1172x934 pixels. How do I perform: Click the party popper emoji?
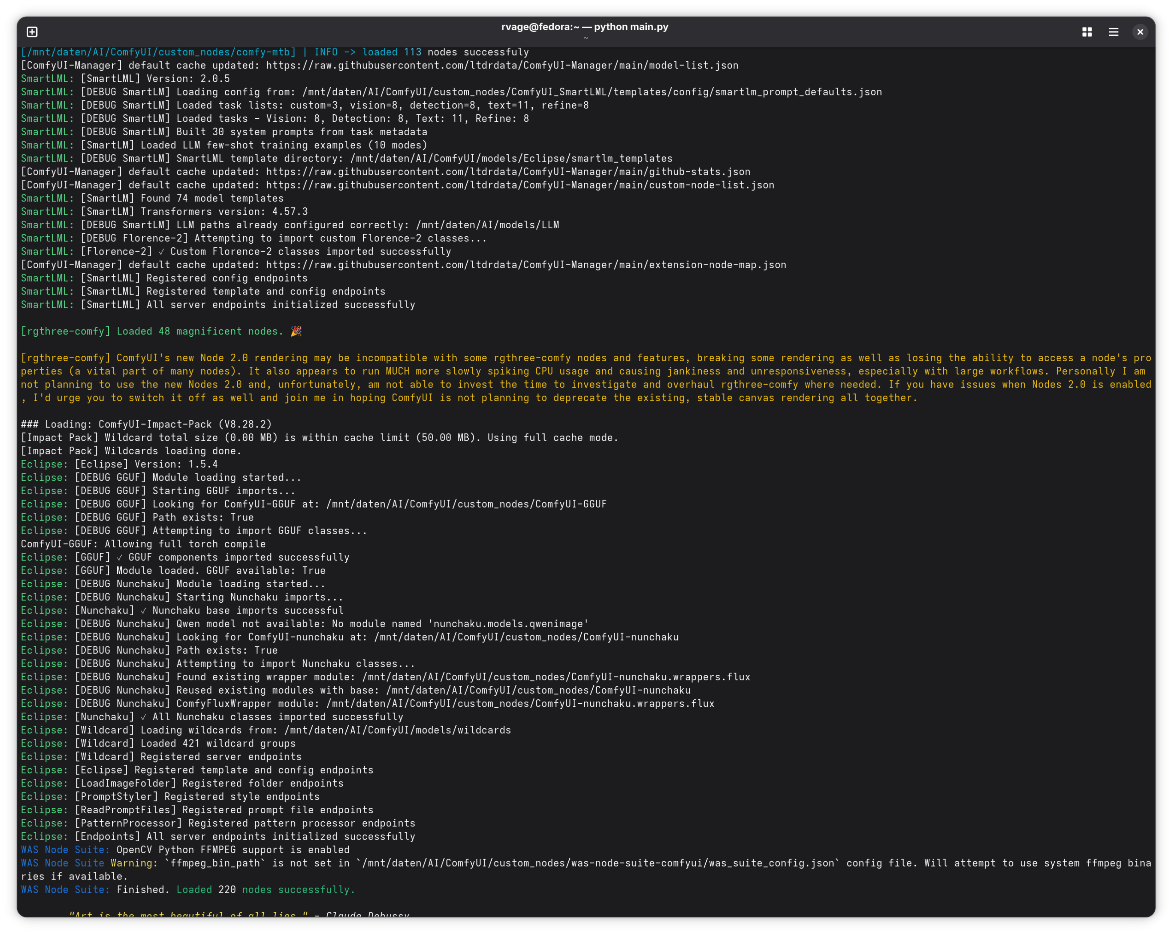[x=296, y=331]
